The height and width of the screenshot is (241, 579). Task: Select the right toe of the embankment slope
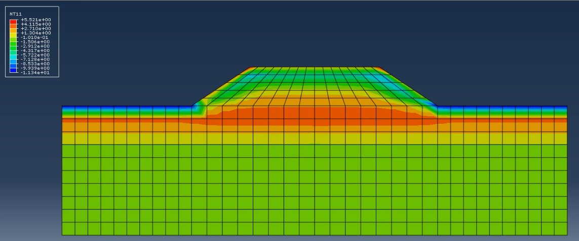(436, 106)
